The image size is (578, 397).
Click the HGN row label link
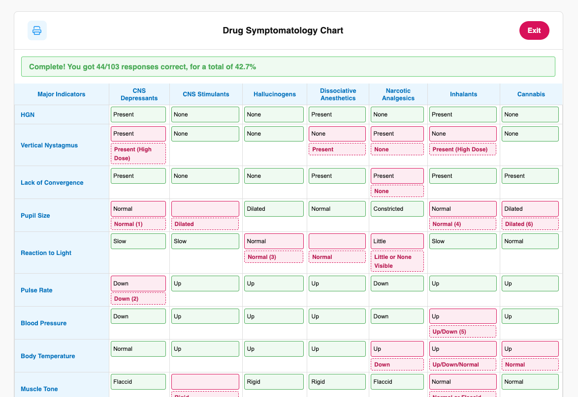click(x=28, y=114)
